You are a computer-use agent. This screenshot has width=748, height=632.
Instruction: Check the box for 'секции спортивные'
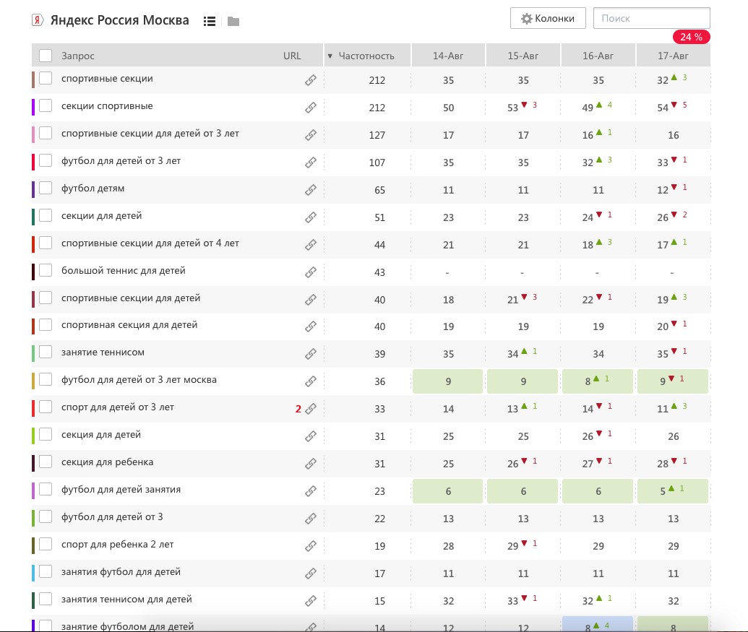[x=46, y=106]
